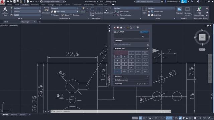Toggle grid display in status bar
Viewport: 214px width, 120px height.
pos(140,118)
